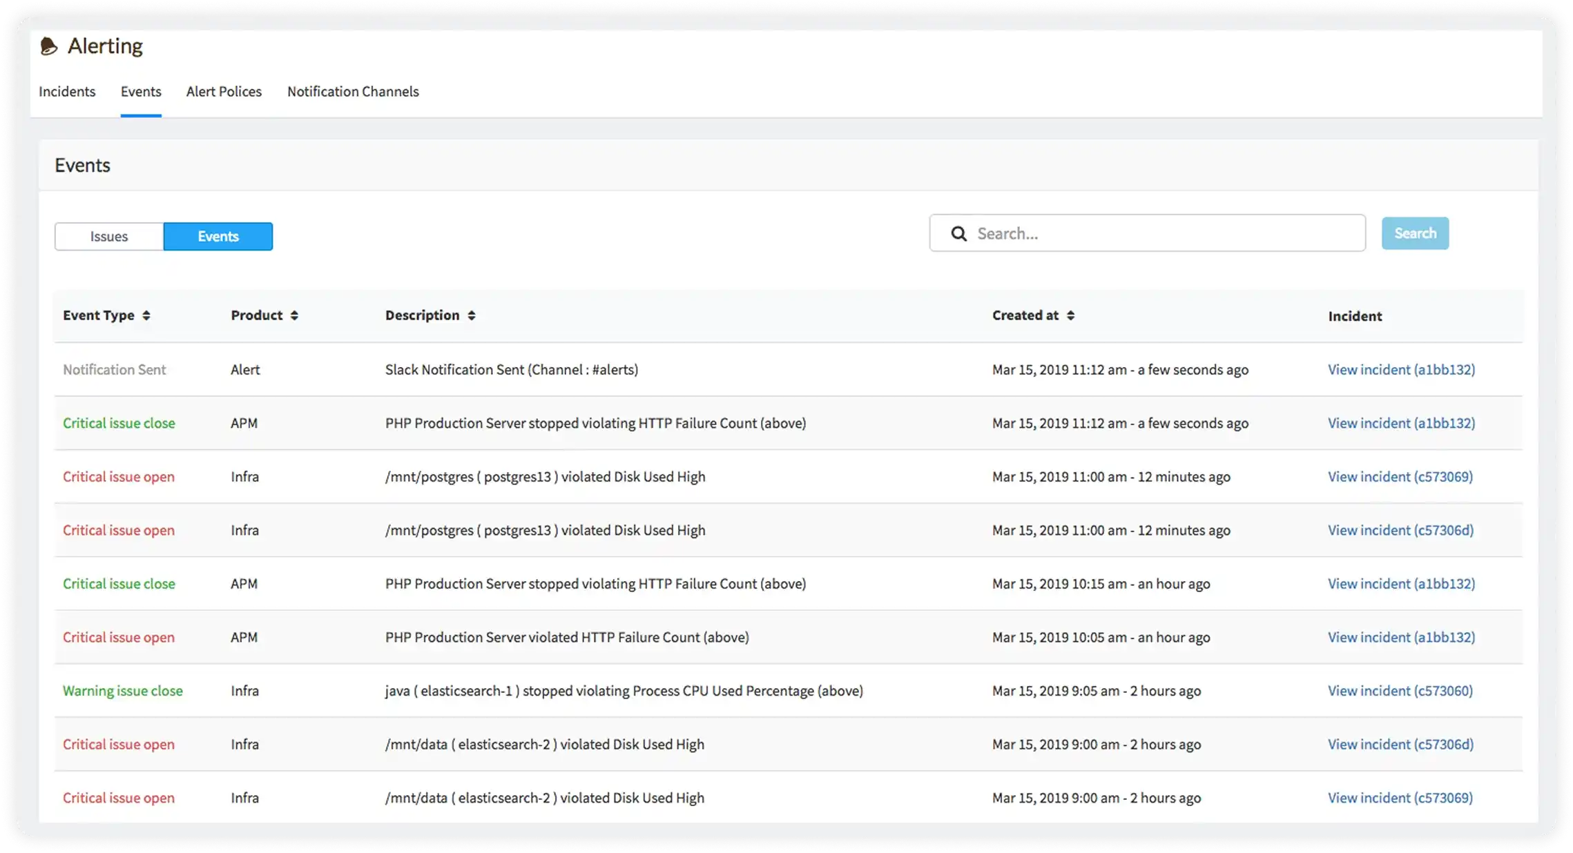The width and height of the screenshot is (1573, 853).
Task: Click Notification Sent event type
Action: pyautogui.click(x=115, y=369)
